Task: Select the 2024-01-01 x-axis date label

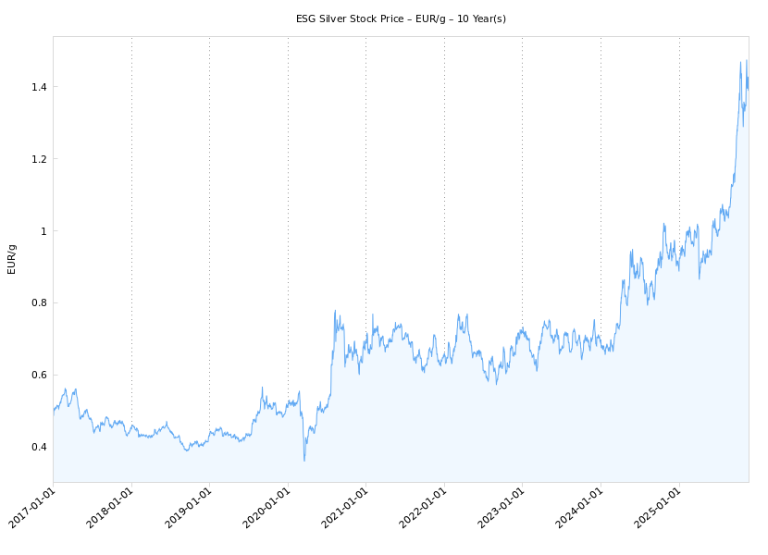Action: point(580,510)
